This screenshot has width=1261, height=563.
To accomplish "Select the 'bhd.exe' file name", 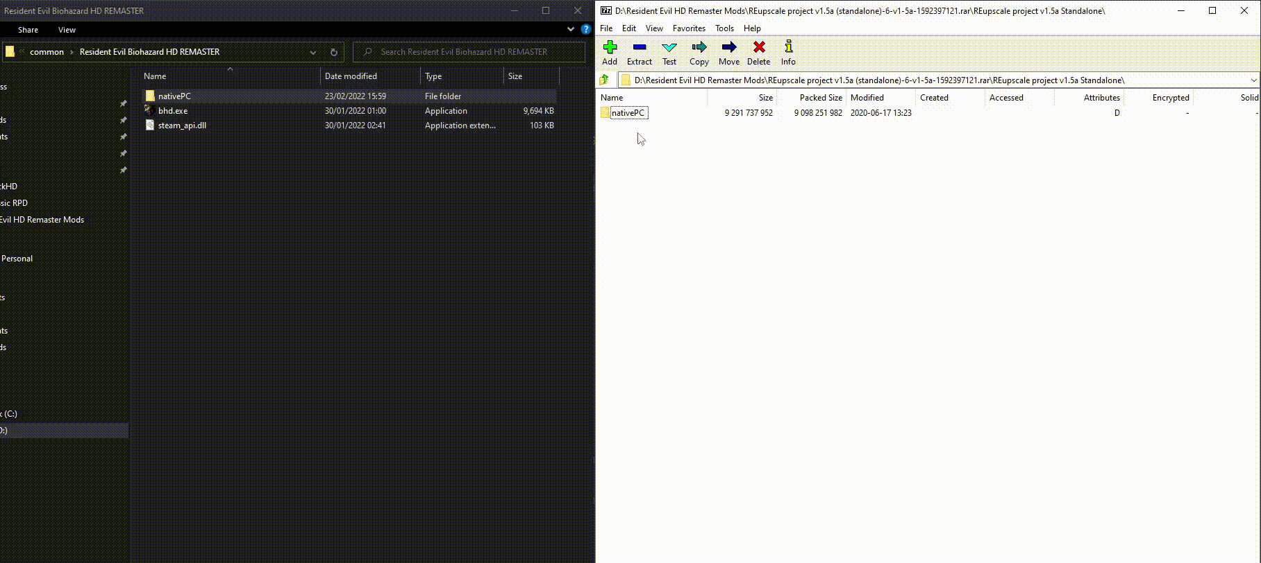I will point(173,111).
